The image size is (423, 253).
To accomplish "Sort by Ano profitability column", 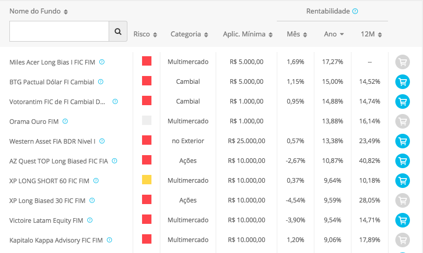I will 334,34.
